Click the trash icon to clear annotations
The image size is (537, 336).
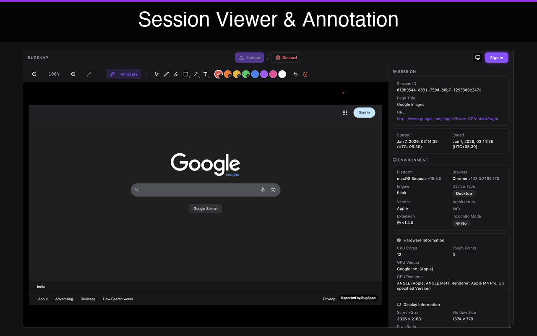[305, 74]
